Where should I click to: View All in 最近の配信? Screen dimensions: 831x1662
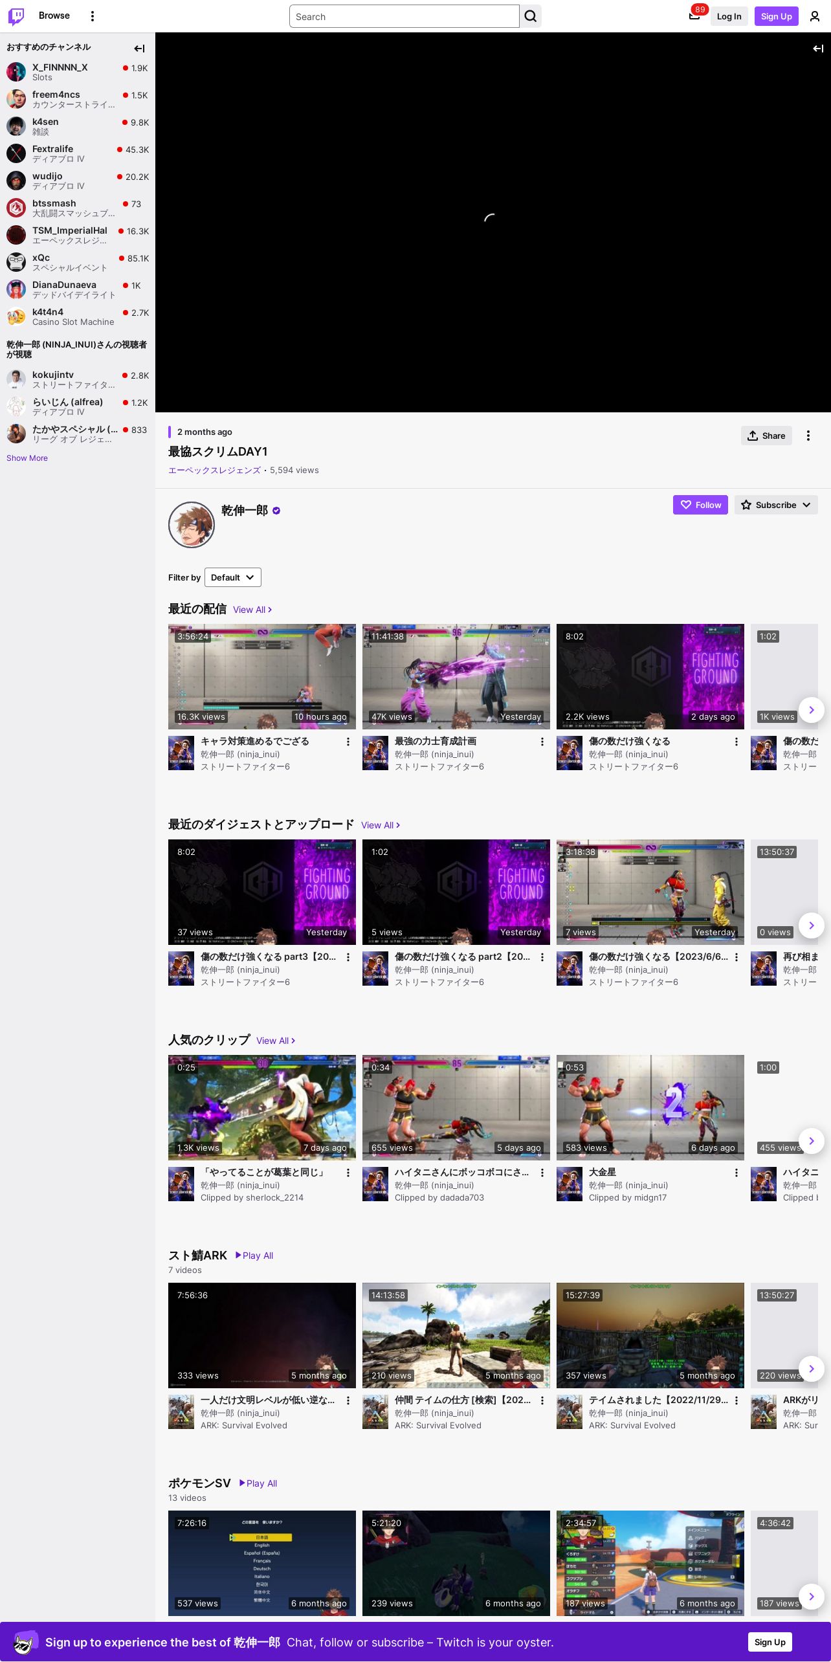pos(252,610)
